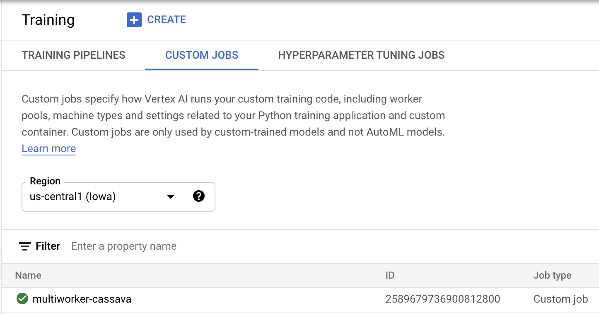Open the Learn more link
The image size is (599, 315).
(48, 148)
